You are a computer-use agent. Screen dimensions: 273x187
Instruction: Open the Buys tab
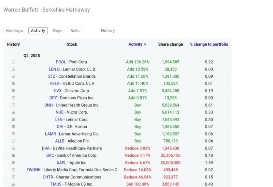58,31
